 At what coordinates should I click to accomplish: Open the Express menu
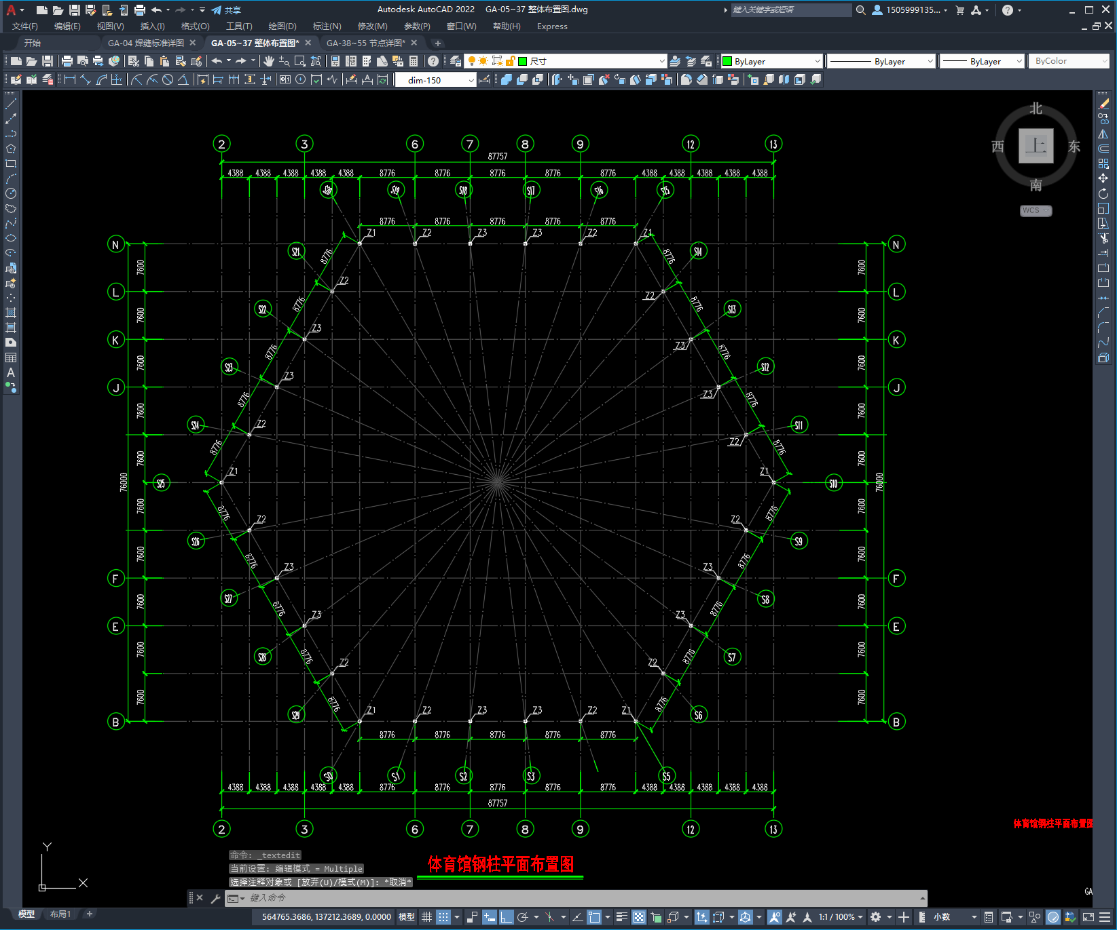click(x=552, y=26)
